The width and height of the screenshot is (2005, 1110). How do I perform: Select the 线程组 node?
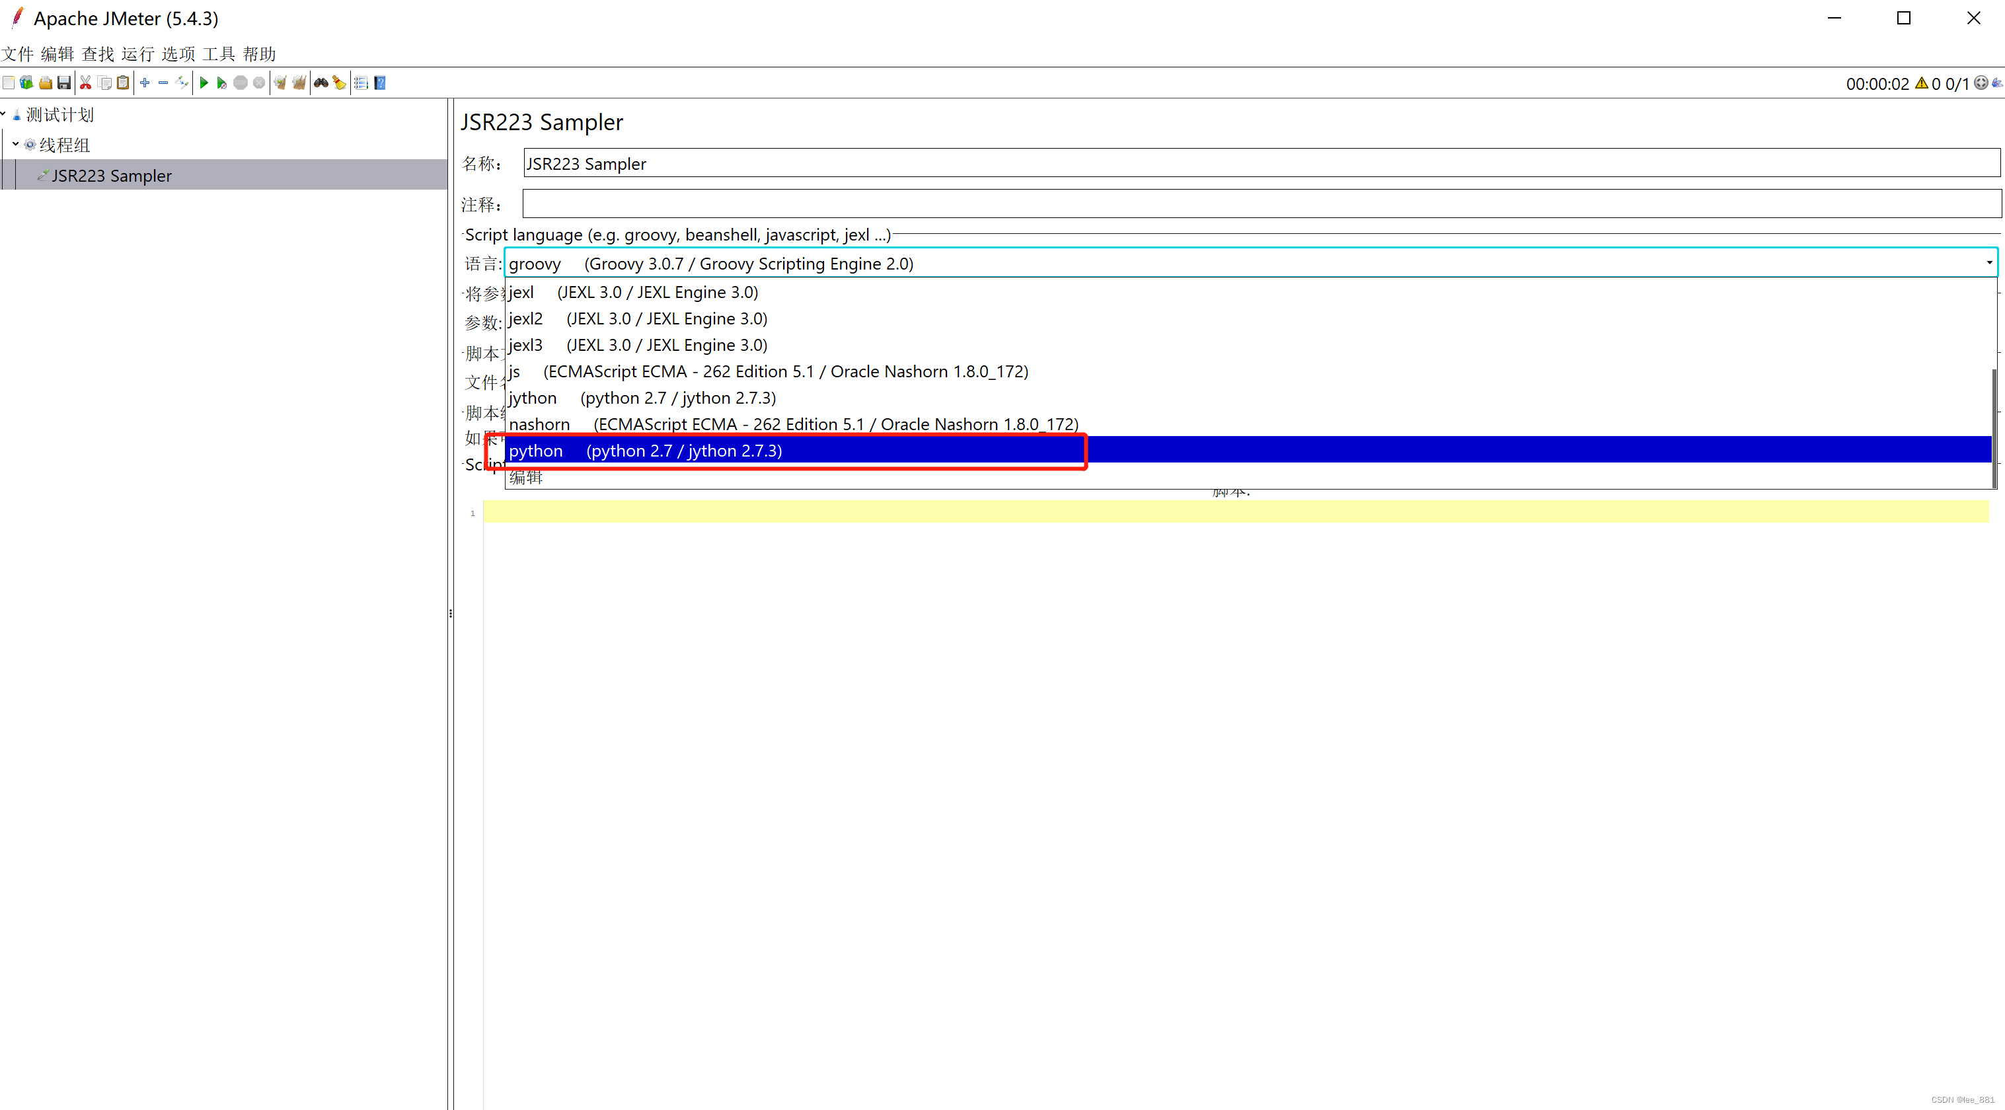click(x=65, y=145)
